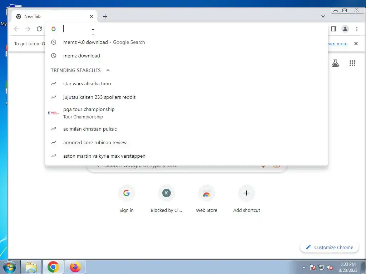Open the Chrome Labs flask icon
This screenshot has height=274, width=366.
point(335,63)
